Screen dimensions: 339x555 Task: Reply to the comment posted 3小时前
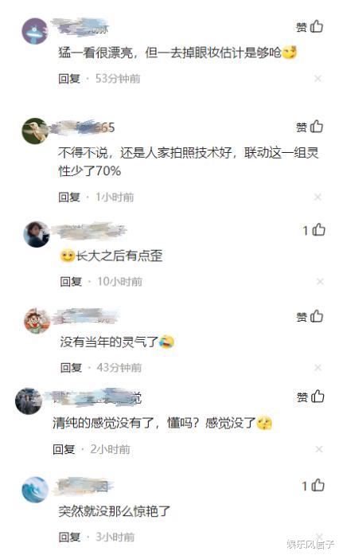click(x=69, y=537)
